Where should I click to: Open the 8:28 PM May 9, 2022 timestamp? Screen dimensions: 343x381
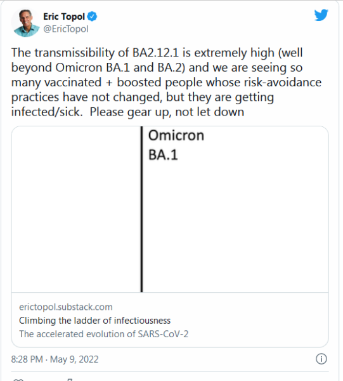pyautogui.click(x=55, y=359)
